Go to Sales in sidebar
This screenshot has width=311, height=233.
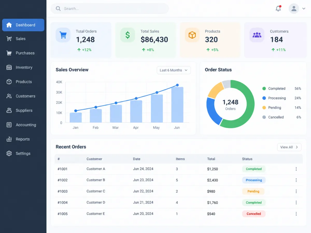(23, 39)
